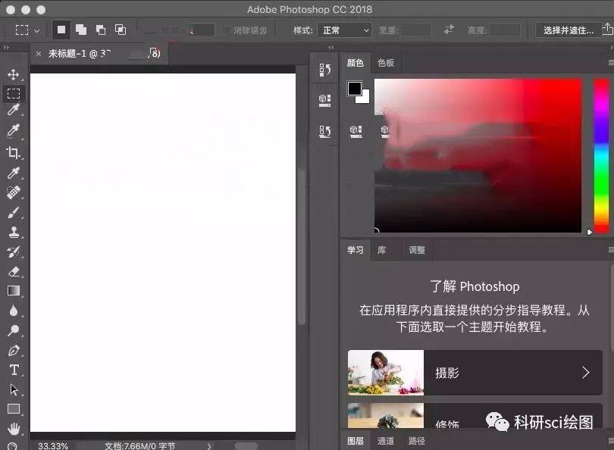Open the 样式 dropdown set to 正常
The image size is (614, 450).
coord(344,30)
